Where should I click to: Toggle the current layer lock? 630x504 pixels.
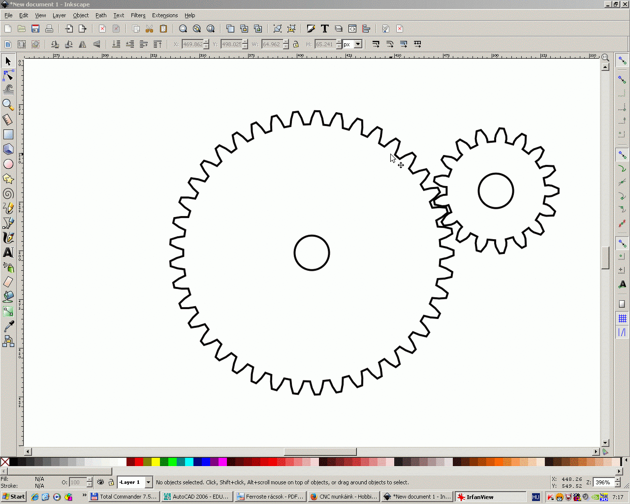click(x=111, y=482)
